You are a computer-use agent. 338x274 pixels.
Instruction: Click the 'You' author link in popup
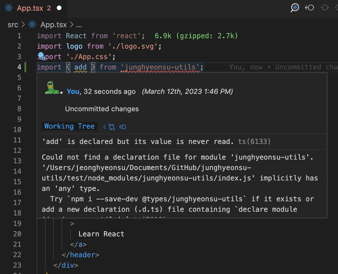[x=73, y=92]
